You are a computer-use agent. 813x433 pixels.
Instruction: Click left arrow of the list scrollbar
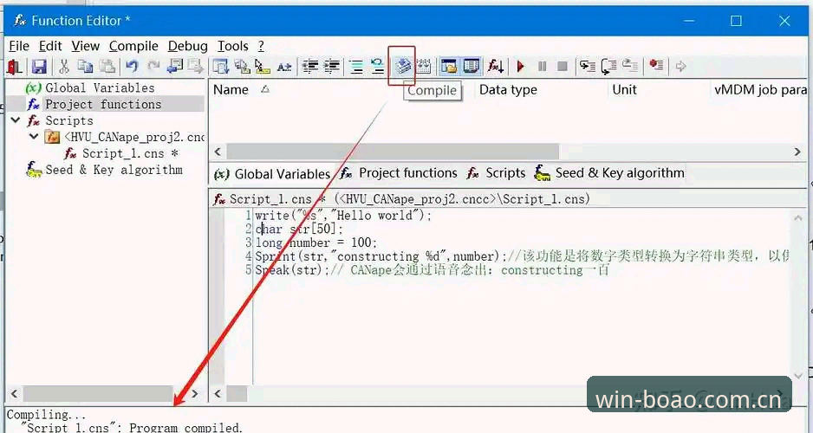pyautogui.click(x=218, y=152)
